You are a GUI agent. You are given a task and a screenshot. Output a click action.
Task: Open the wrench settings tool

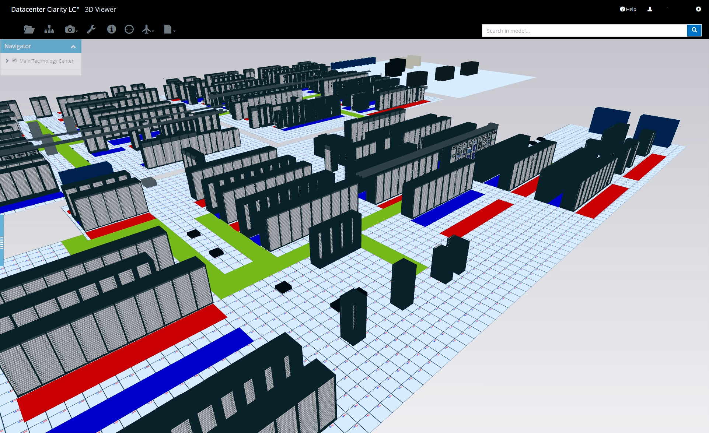(91, 29)
